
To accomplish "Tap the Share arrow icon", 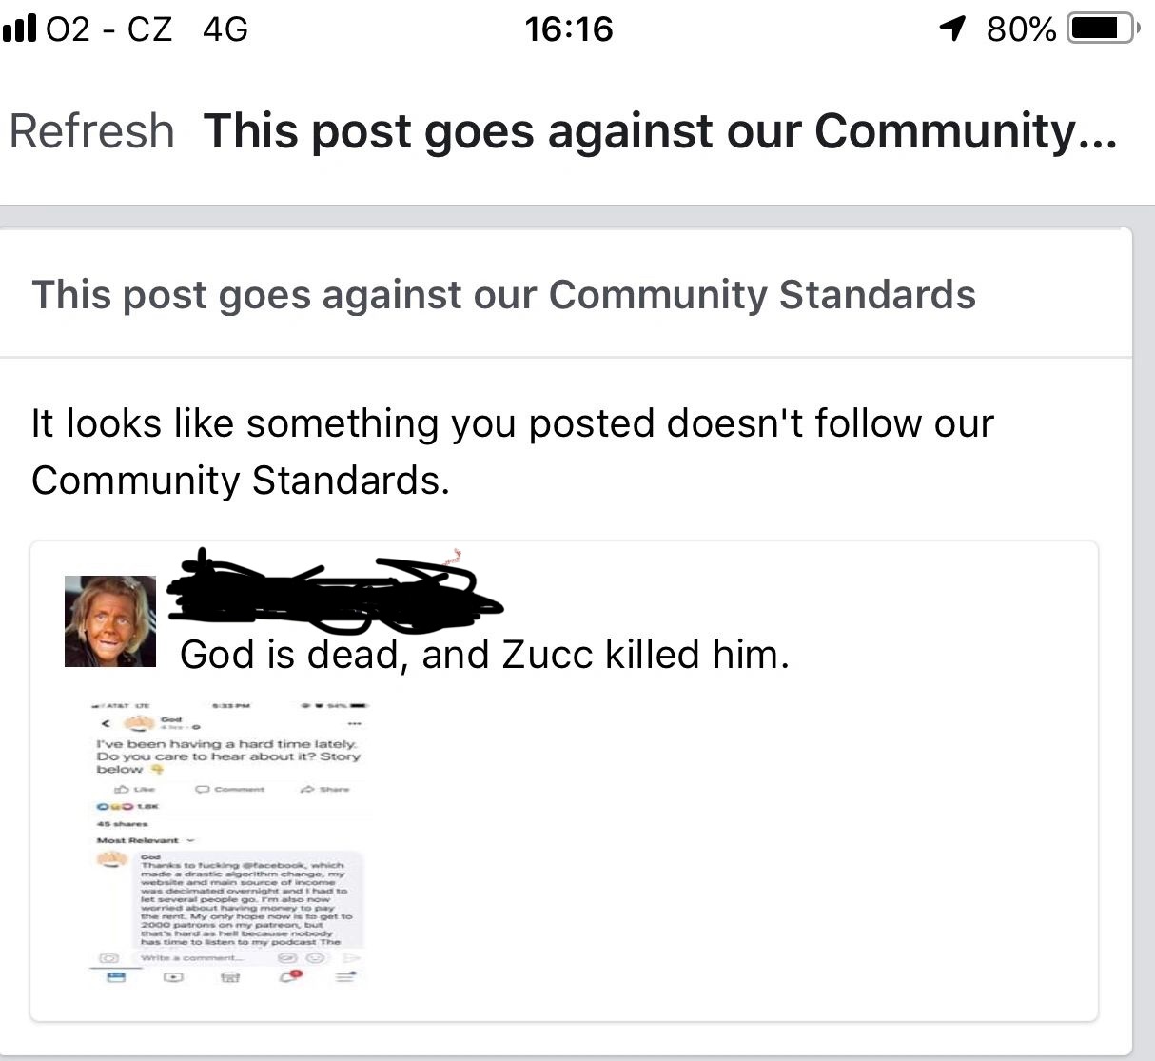I will (307, 789).
